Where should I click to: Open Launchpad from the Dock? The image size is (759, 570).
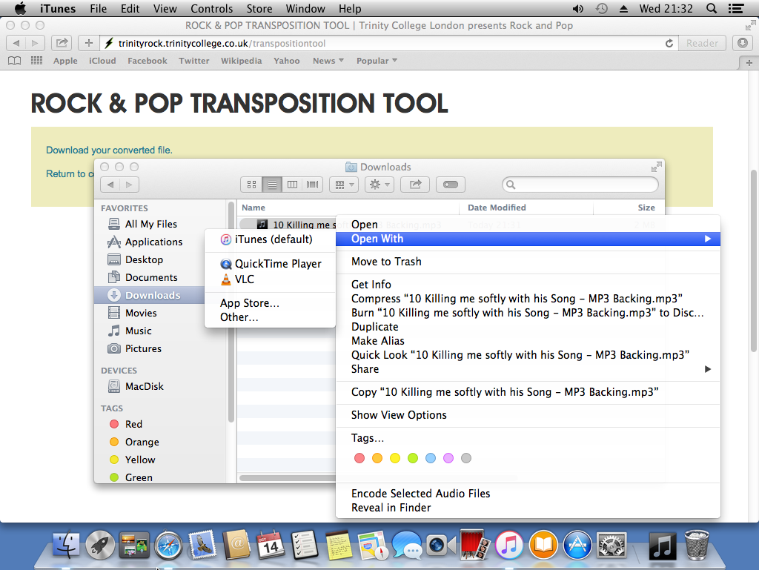100,546
